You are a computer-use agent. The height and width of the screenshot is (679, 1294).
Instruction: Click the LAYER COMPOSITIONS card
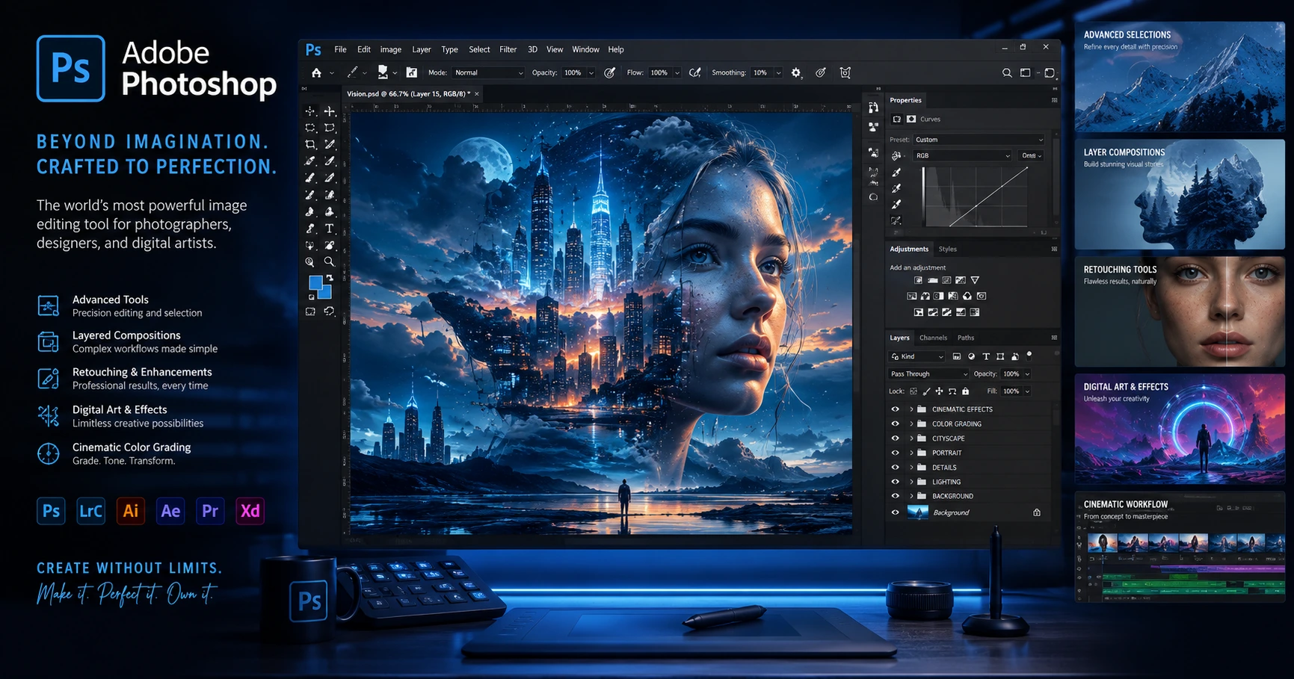tap(1180, 194)
